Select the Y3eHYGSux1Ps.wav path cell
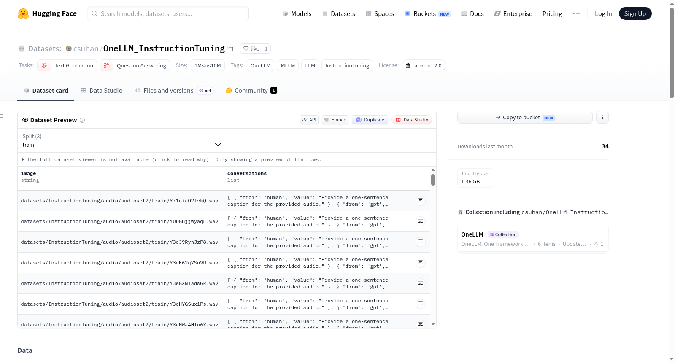 (121, 304)
